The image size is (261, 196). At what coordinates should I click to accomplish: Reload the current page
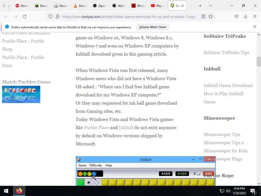click(x=24, y=17)
